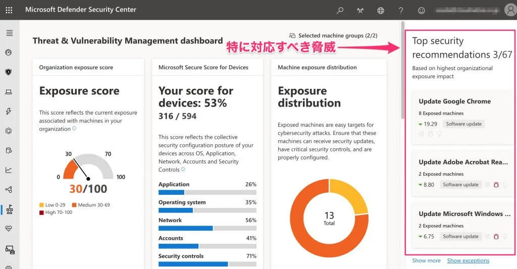Click the Top security recommendations heading
Screen dimensions: 517x269
(462, 47)
